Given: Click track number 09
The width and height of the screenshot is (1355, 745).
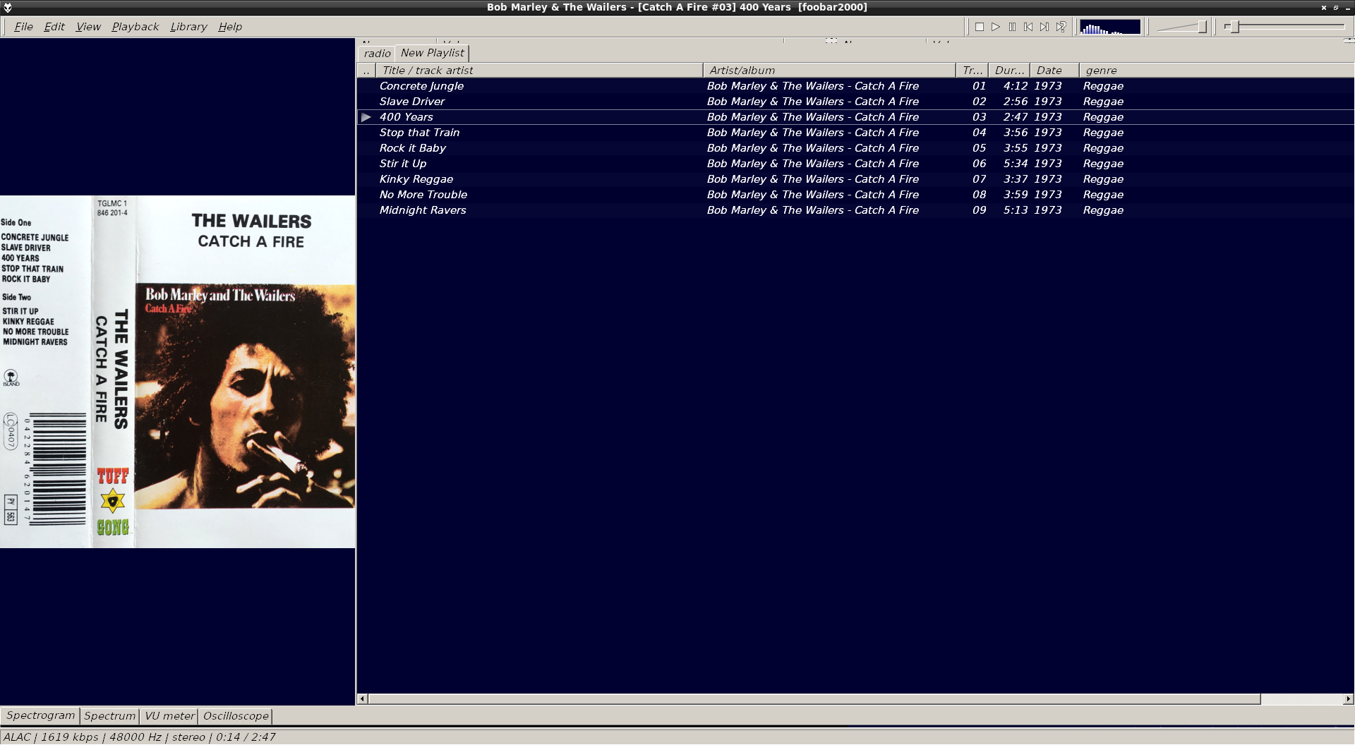Looking at the screenshot, I should click(x=979, y=210).
